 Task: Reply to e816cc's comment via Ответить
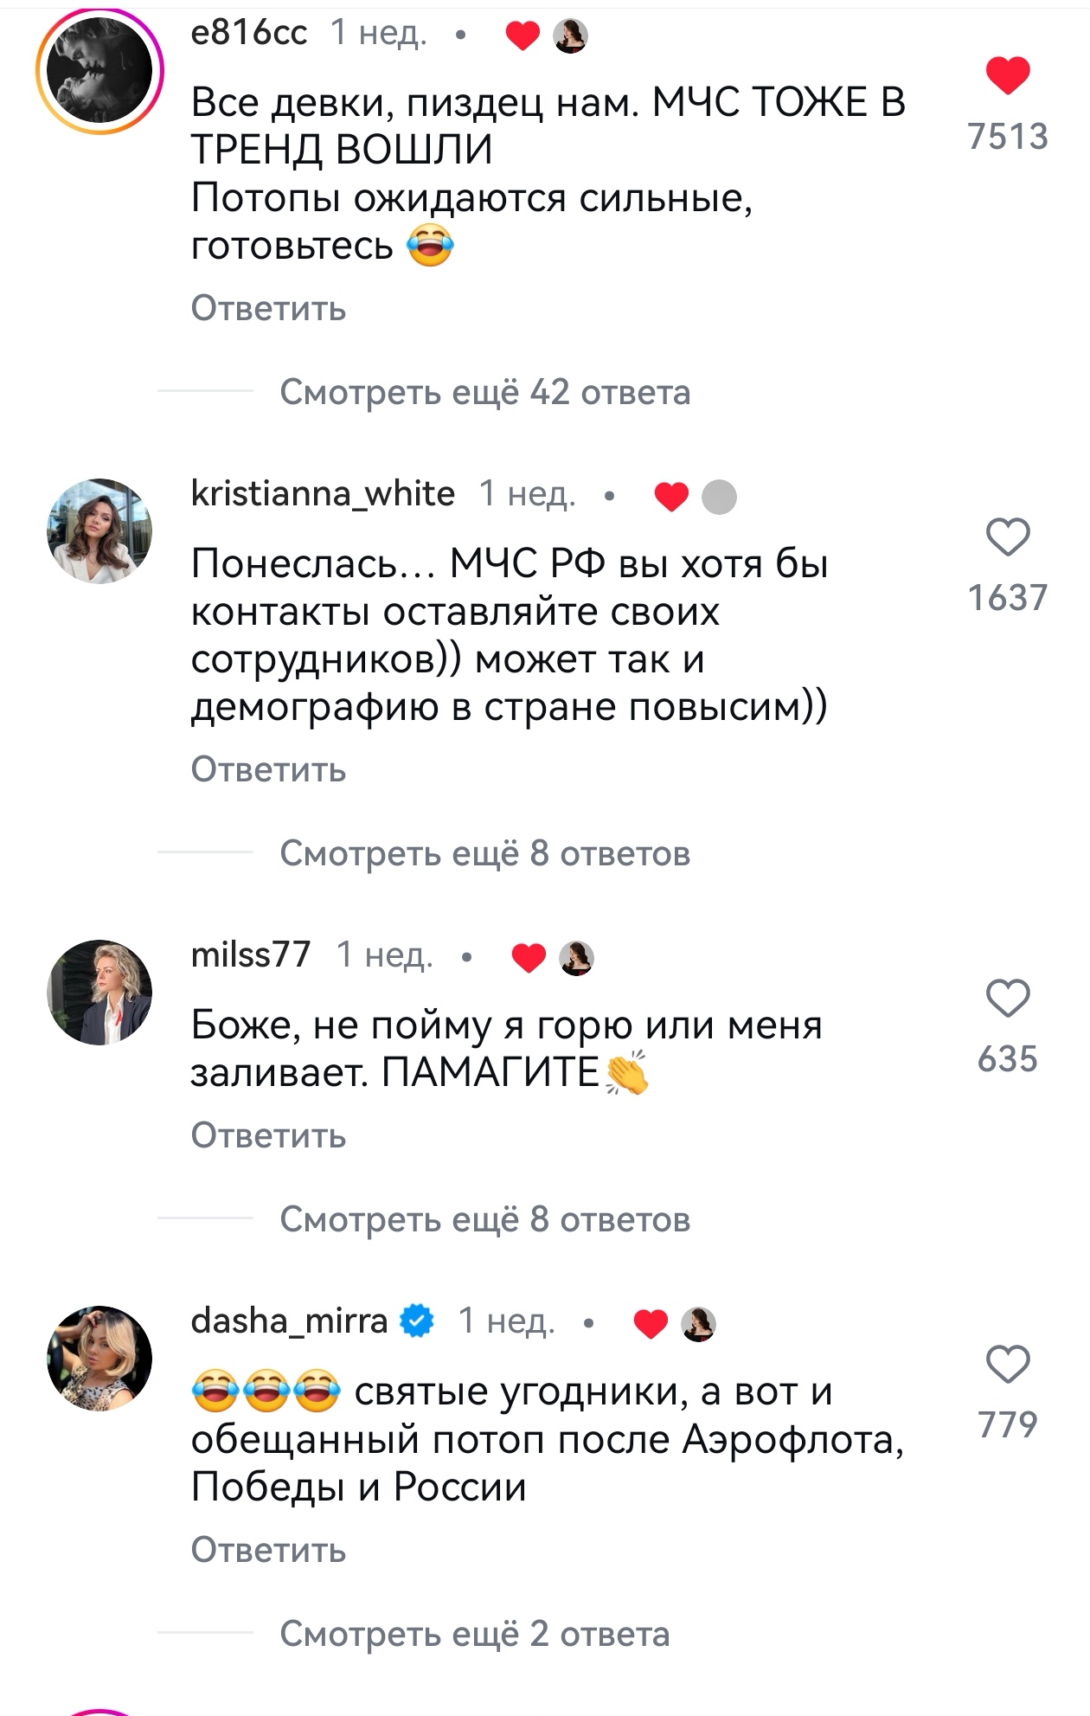(x=268, y=308)
